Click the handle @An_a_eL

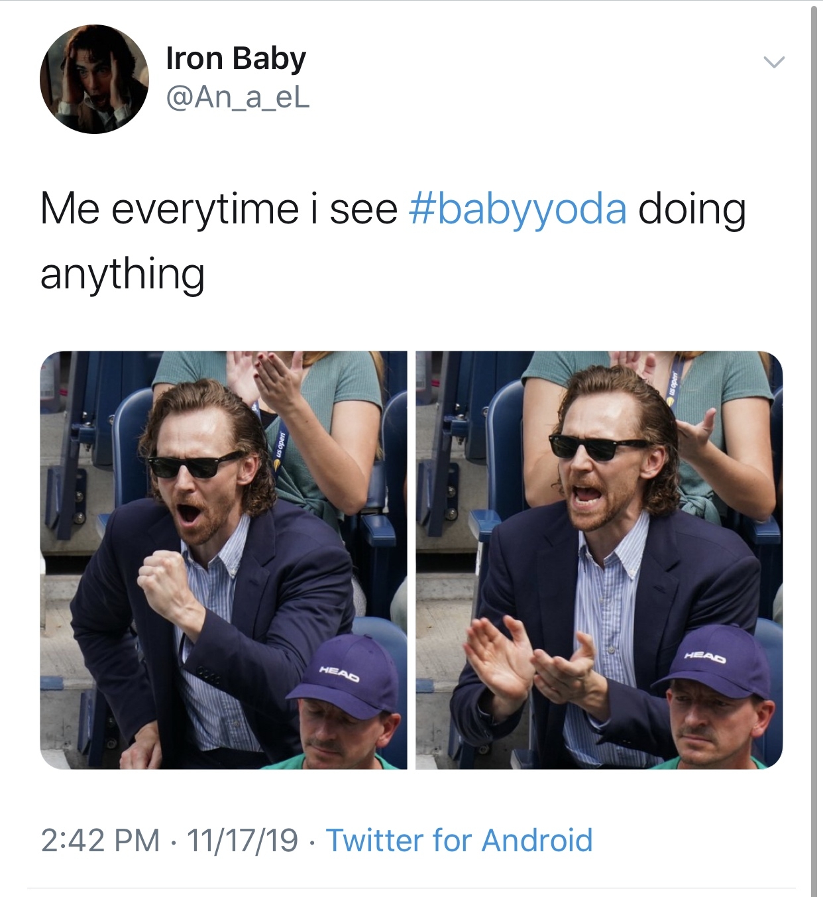tap(238, 99)
